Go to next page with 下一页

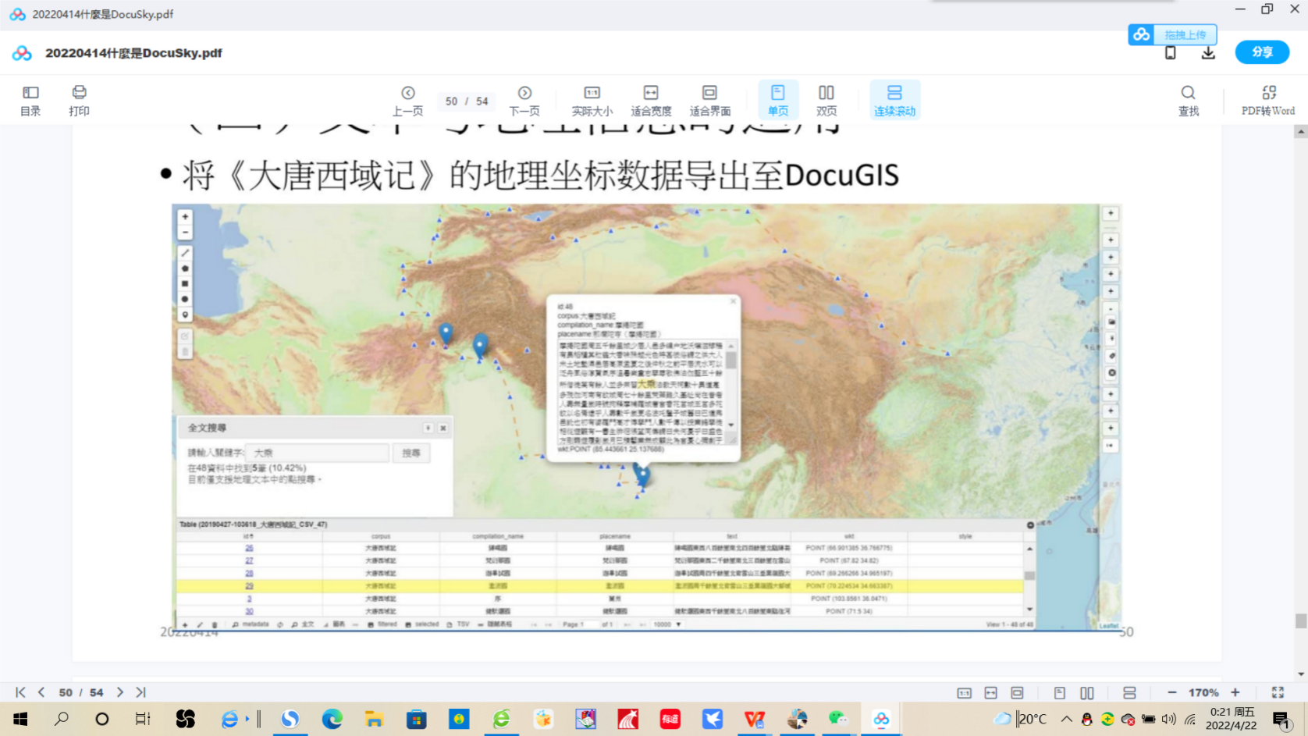[524, 101]
